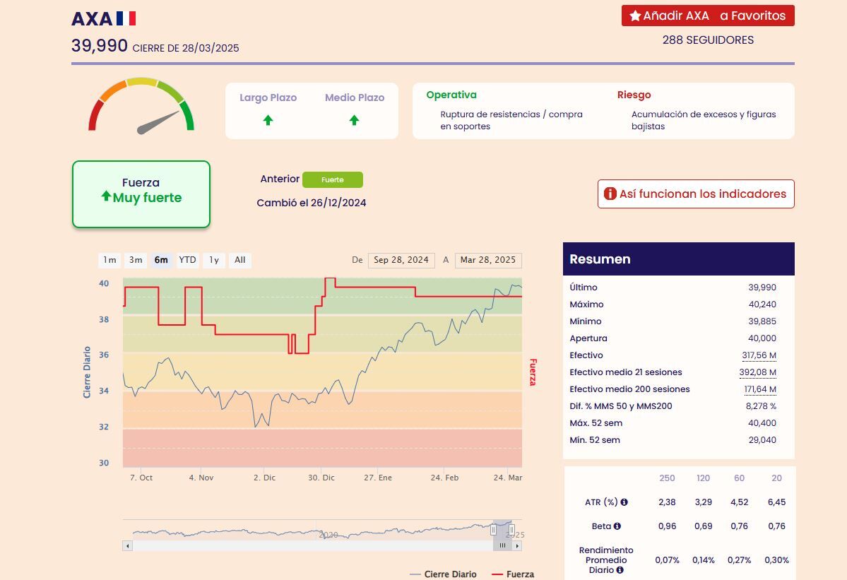The height and width of the screenshot is (580, 847).
Task: Click the info icon under Rendimiento Promedio Diario
Action: tap(620, 570)
